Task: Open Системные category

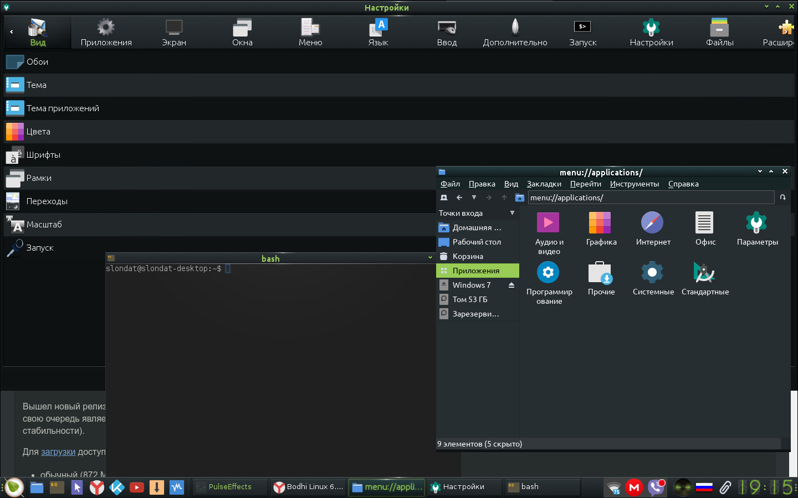Action: tap(653, 279)
